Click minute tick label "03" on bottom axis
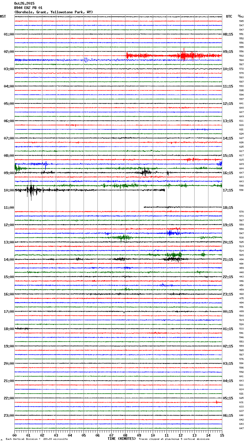 pos(56,435)
